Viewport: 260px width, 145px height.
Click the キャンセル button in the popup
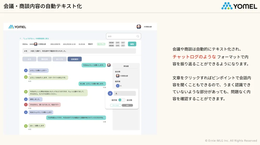(116, 105)
